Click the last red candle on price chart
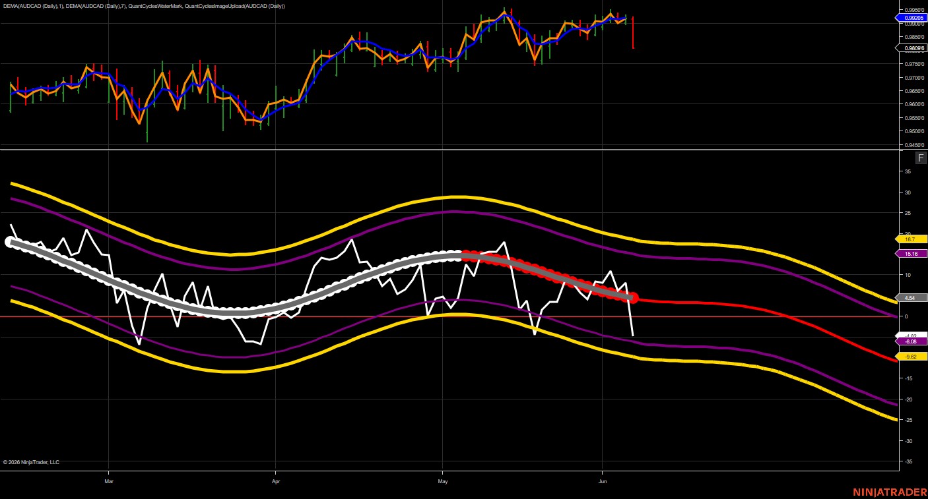The width and height of the screenshot is (928, 499). click(x=633, y=32)
